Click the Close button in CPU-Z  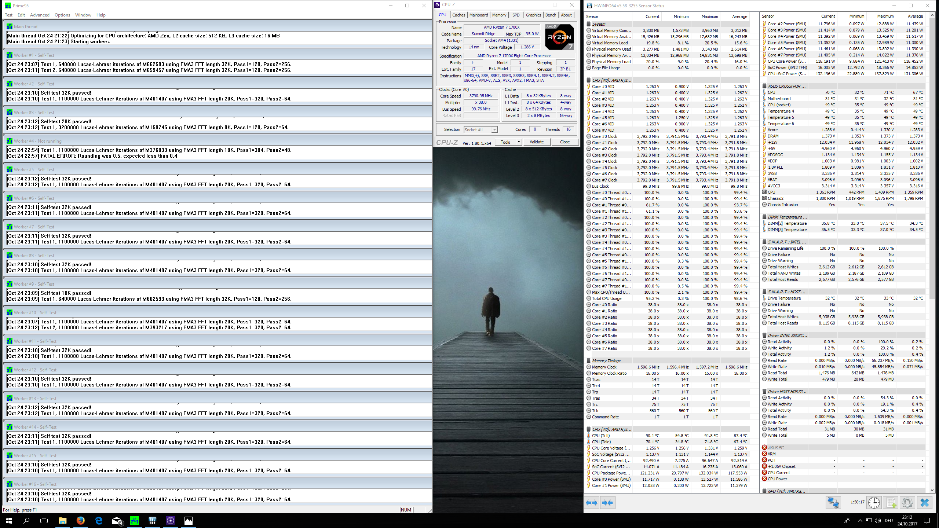[x=565, y=142]
